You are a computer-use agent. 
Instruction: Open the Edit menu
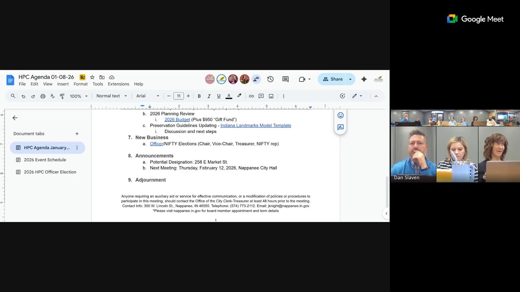[35, 84]
